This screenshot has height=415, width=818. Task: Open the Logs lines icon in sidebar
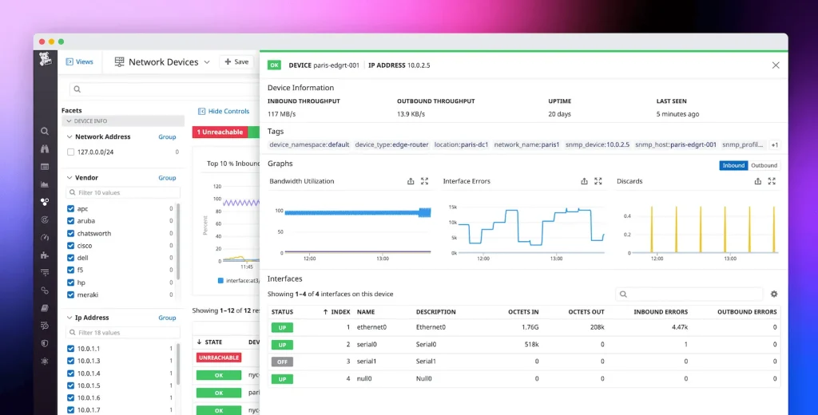click(x=45, y=273)
